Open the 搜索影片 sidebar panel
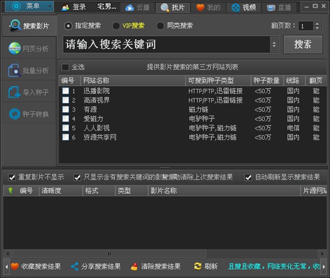The image size is (330, 278). (x=29, y=26)
